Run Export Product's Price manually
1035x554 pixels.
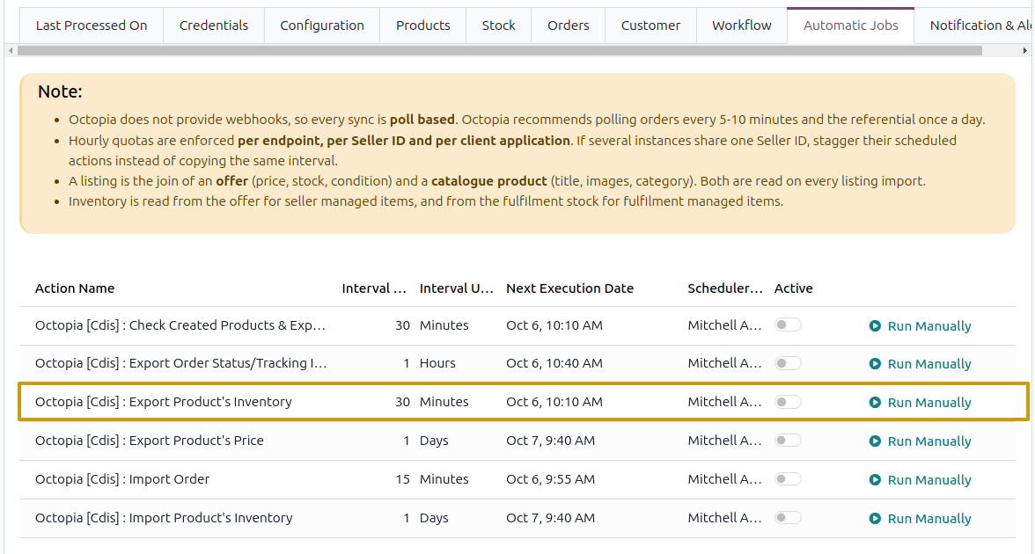[x=921, y=441]
